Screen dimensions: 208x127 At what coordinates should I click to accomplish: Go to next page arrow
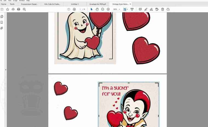tap(74, 9)
